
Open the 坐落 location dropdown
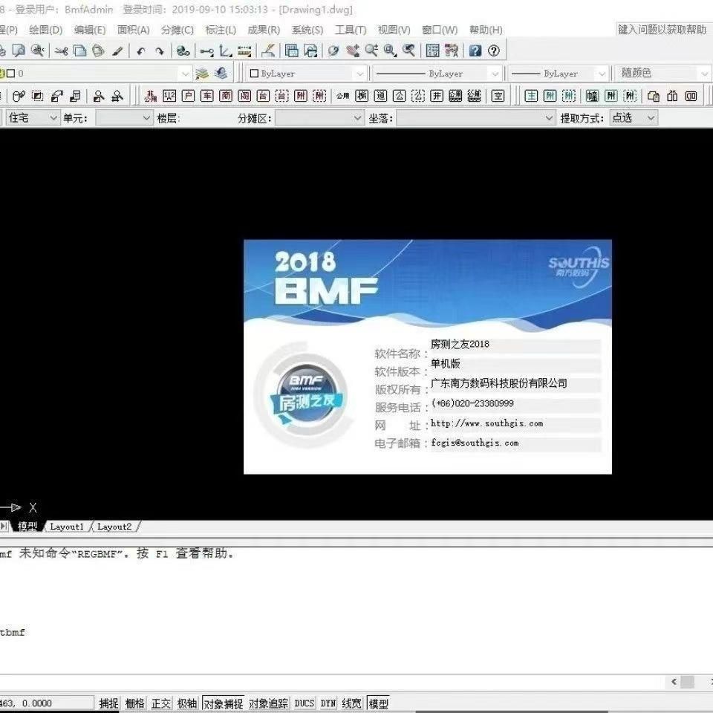pos(475,118)
